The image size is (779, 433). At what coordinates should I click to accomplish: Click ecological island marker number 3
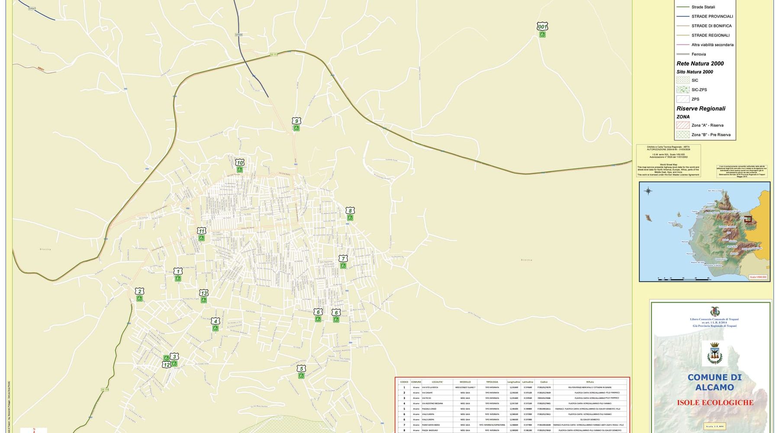(x=174, y=360)
